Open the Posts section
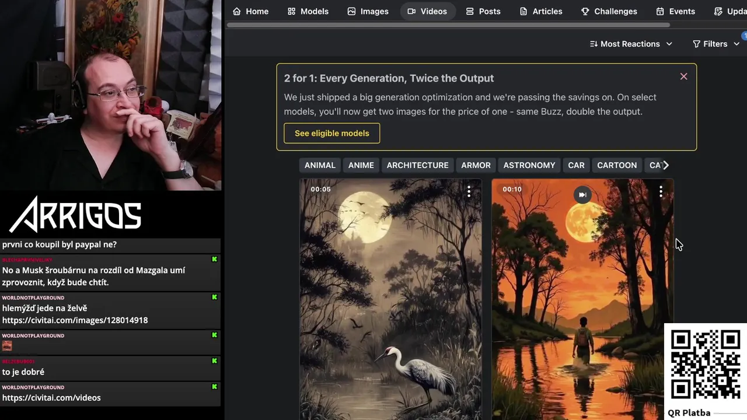The image size is (747, 420). pos(483,11)
